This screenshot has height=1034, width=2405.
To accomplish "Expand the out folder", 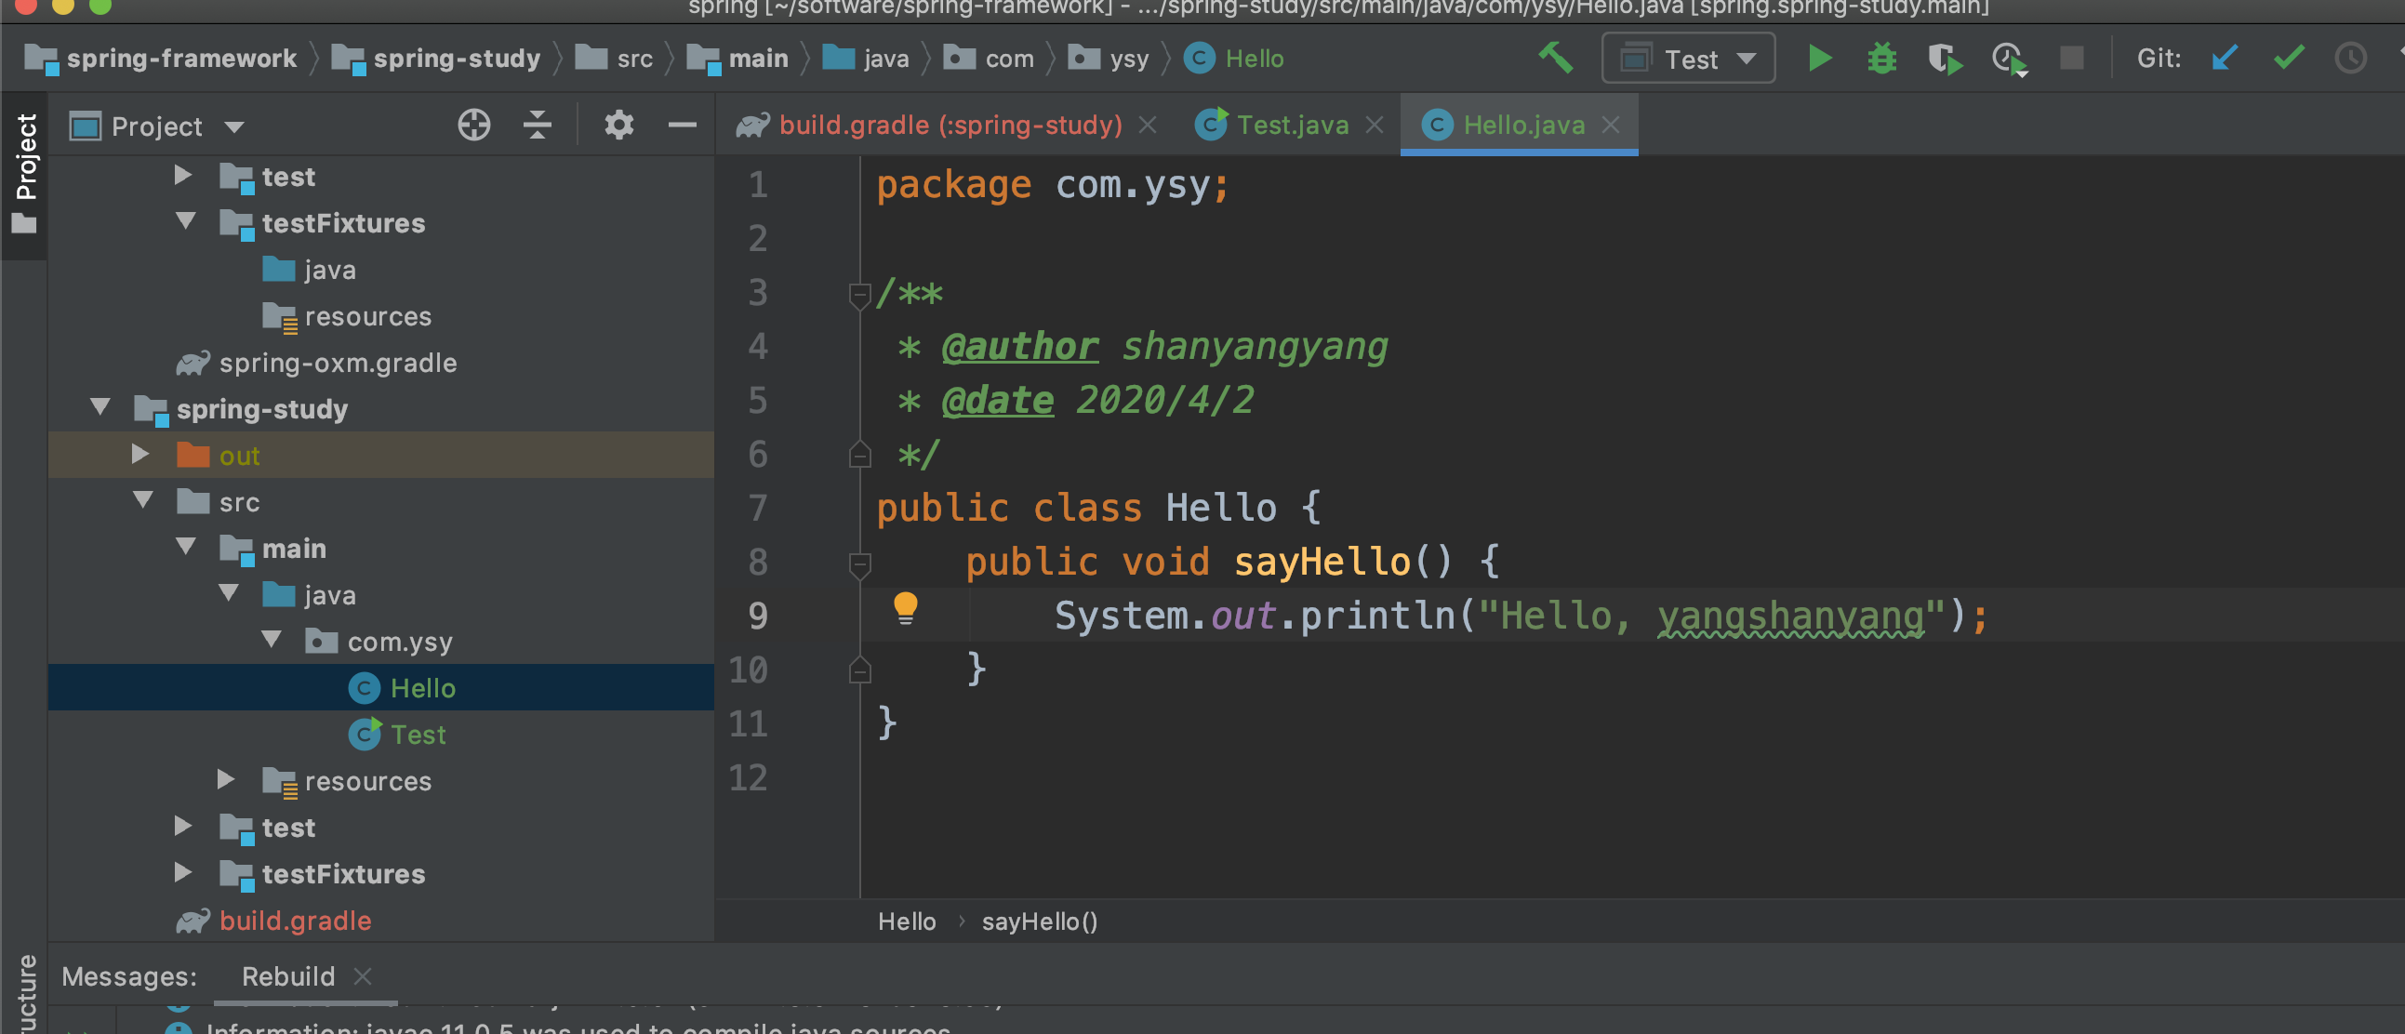I will click(x=140, y=455).
